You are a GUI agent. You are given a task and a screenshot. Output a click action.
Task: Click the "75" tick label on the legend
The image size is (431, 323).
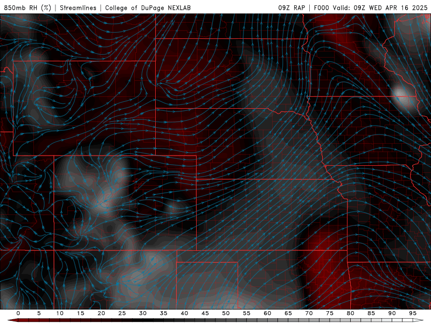pos(330,313)
